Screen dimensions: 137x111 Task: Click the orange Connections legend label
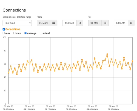[x=13, y=29]
